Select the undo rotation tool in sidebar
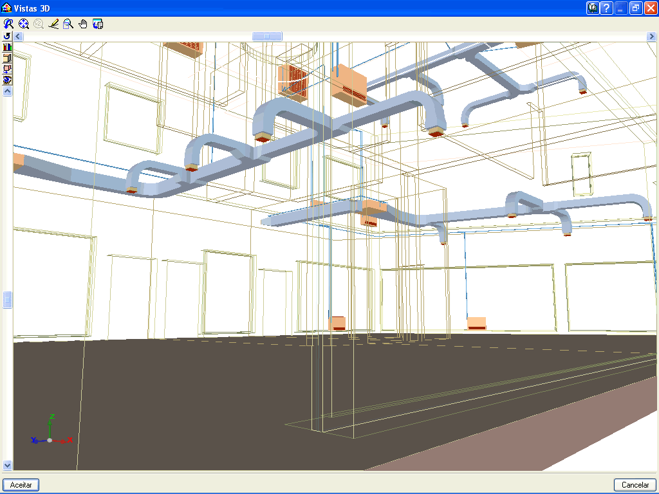 pyautogui.click(x=7, y=36)
